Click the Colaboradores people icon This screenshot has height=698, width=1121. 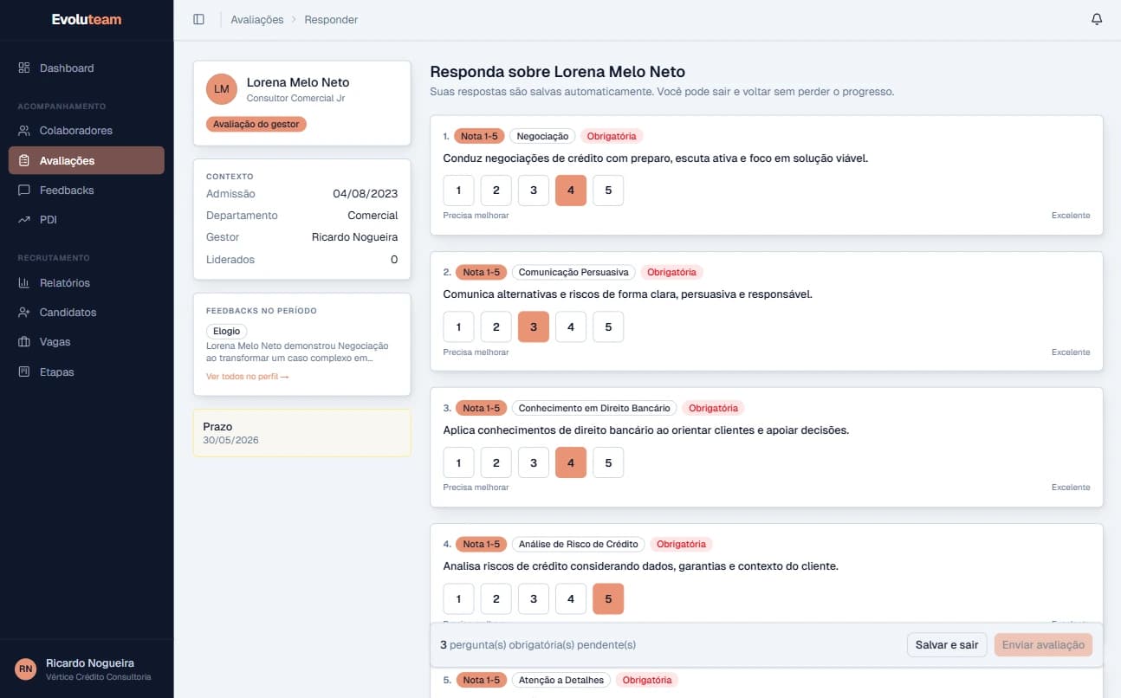24,131
